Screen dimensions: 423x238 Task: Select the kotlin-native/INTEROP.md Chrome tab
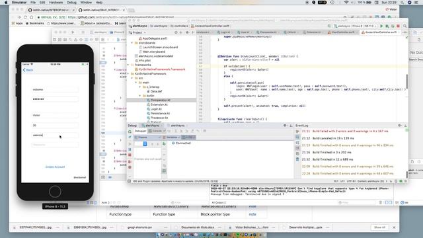[x=51, y=10]
